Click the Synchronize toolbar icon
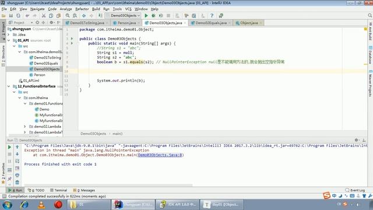This screenshot has height=210, width=373. coord(18,16)
